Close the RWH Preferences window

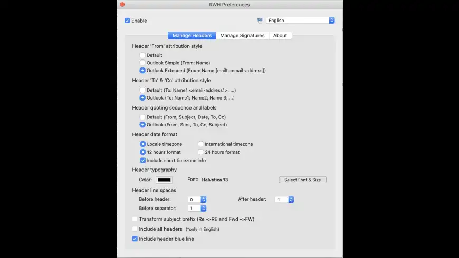(x=122, y=4)
